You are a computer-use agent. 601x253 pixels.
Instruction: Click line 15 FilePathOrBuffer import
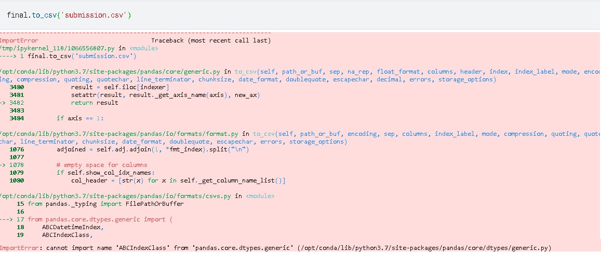coord(105,204)
